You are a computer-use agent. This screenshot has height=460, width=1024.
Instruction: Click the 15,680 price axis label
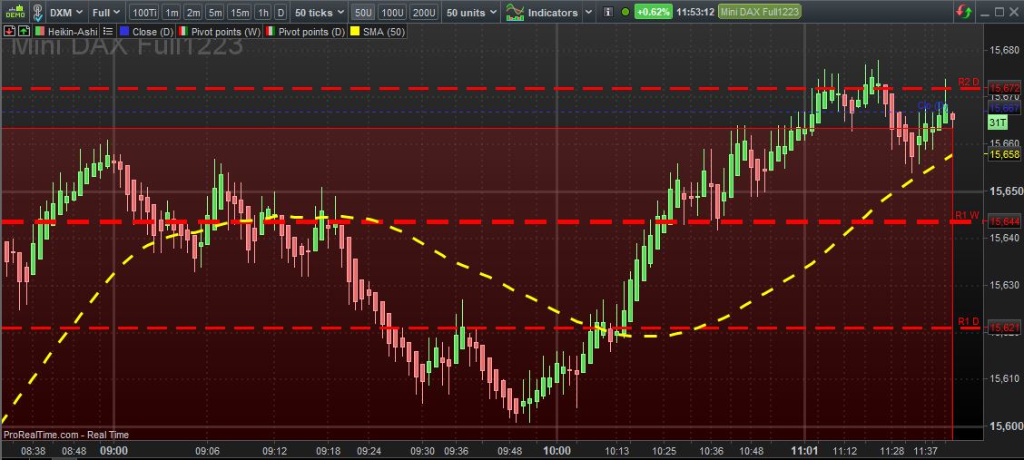[x=1004, y=50]
